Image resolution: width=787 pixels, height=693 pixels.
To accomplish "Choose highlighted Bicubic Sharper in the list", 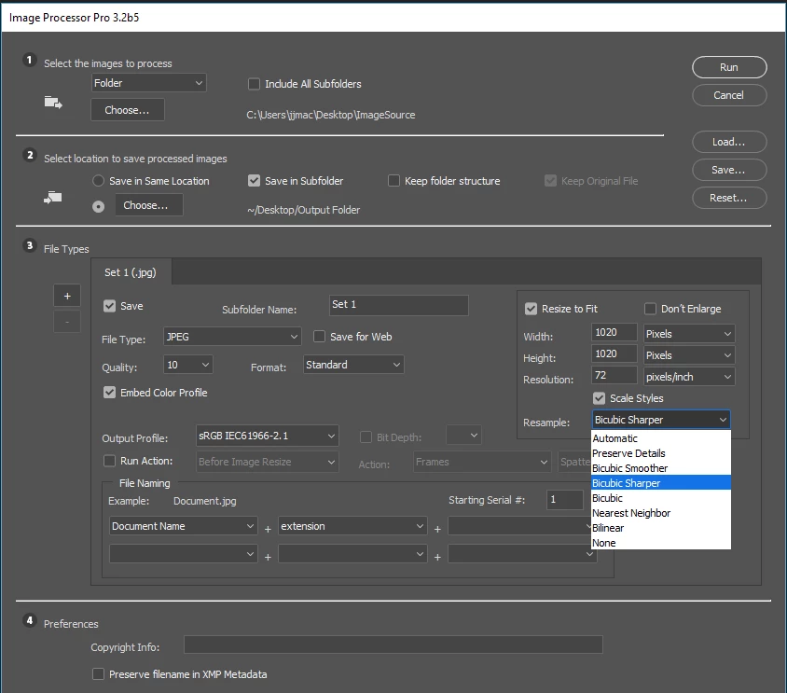I will click(661, 483).
